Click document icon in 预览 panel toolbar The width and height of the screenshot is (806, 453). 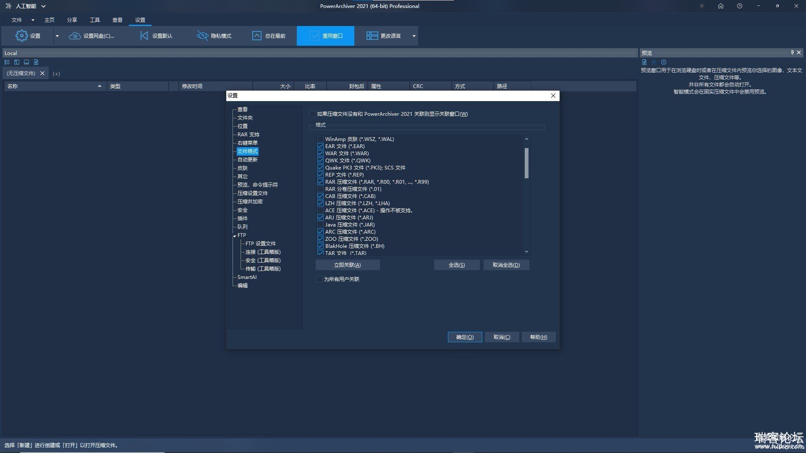pos(644,62)
